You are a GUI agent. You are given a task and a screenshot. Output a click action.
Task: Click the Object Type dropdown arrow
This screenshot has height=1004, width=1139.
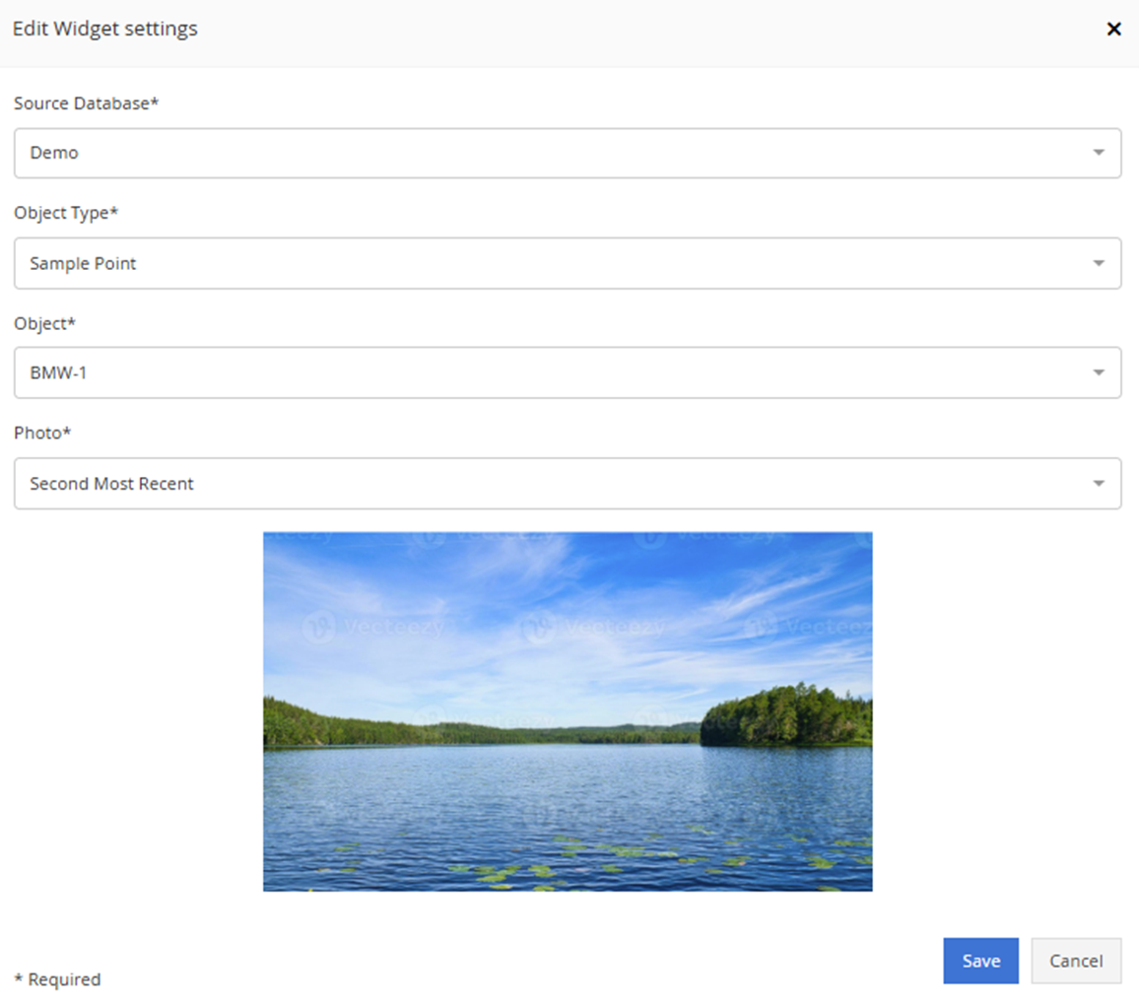(1098, 264)
